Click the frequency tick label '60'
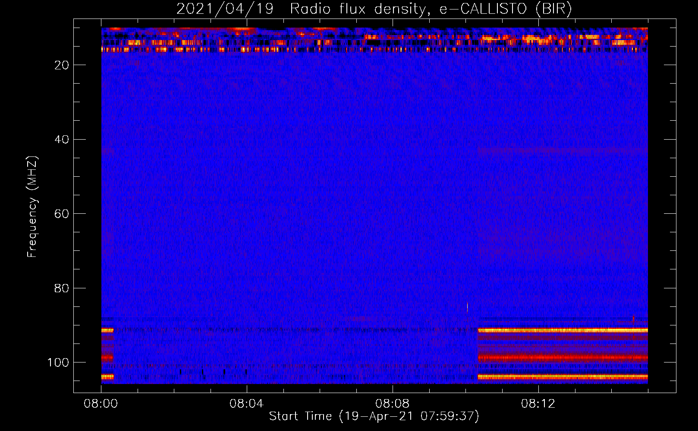Screen dimensions: 698x431 [x=62, y=214]
